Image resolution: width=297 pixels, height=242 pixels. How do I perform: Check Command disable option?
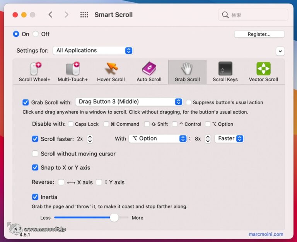coord(106,124)
